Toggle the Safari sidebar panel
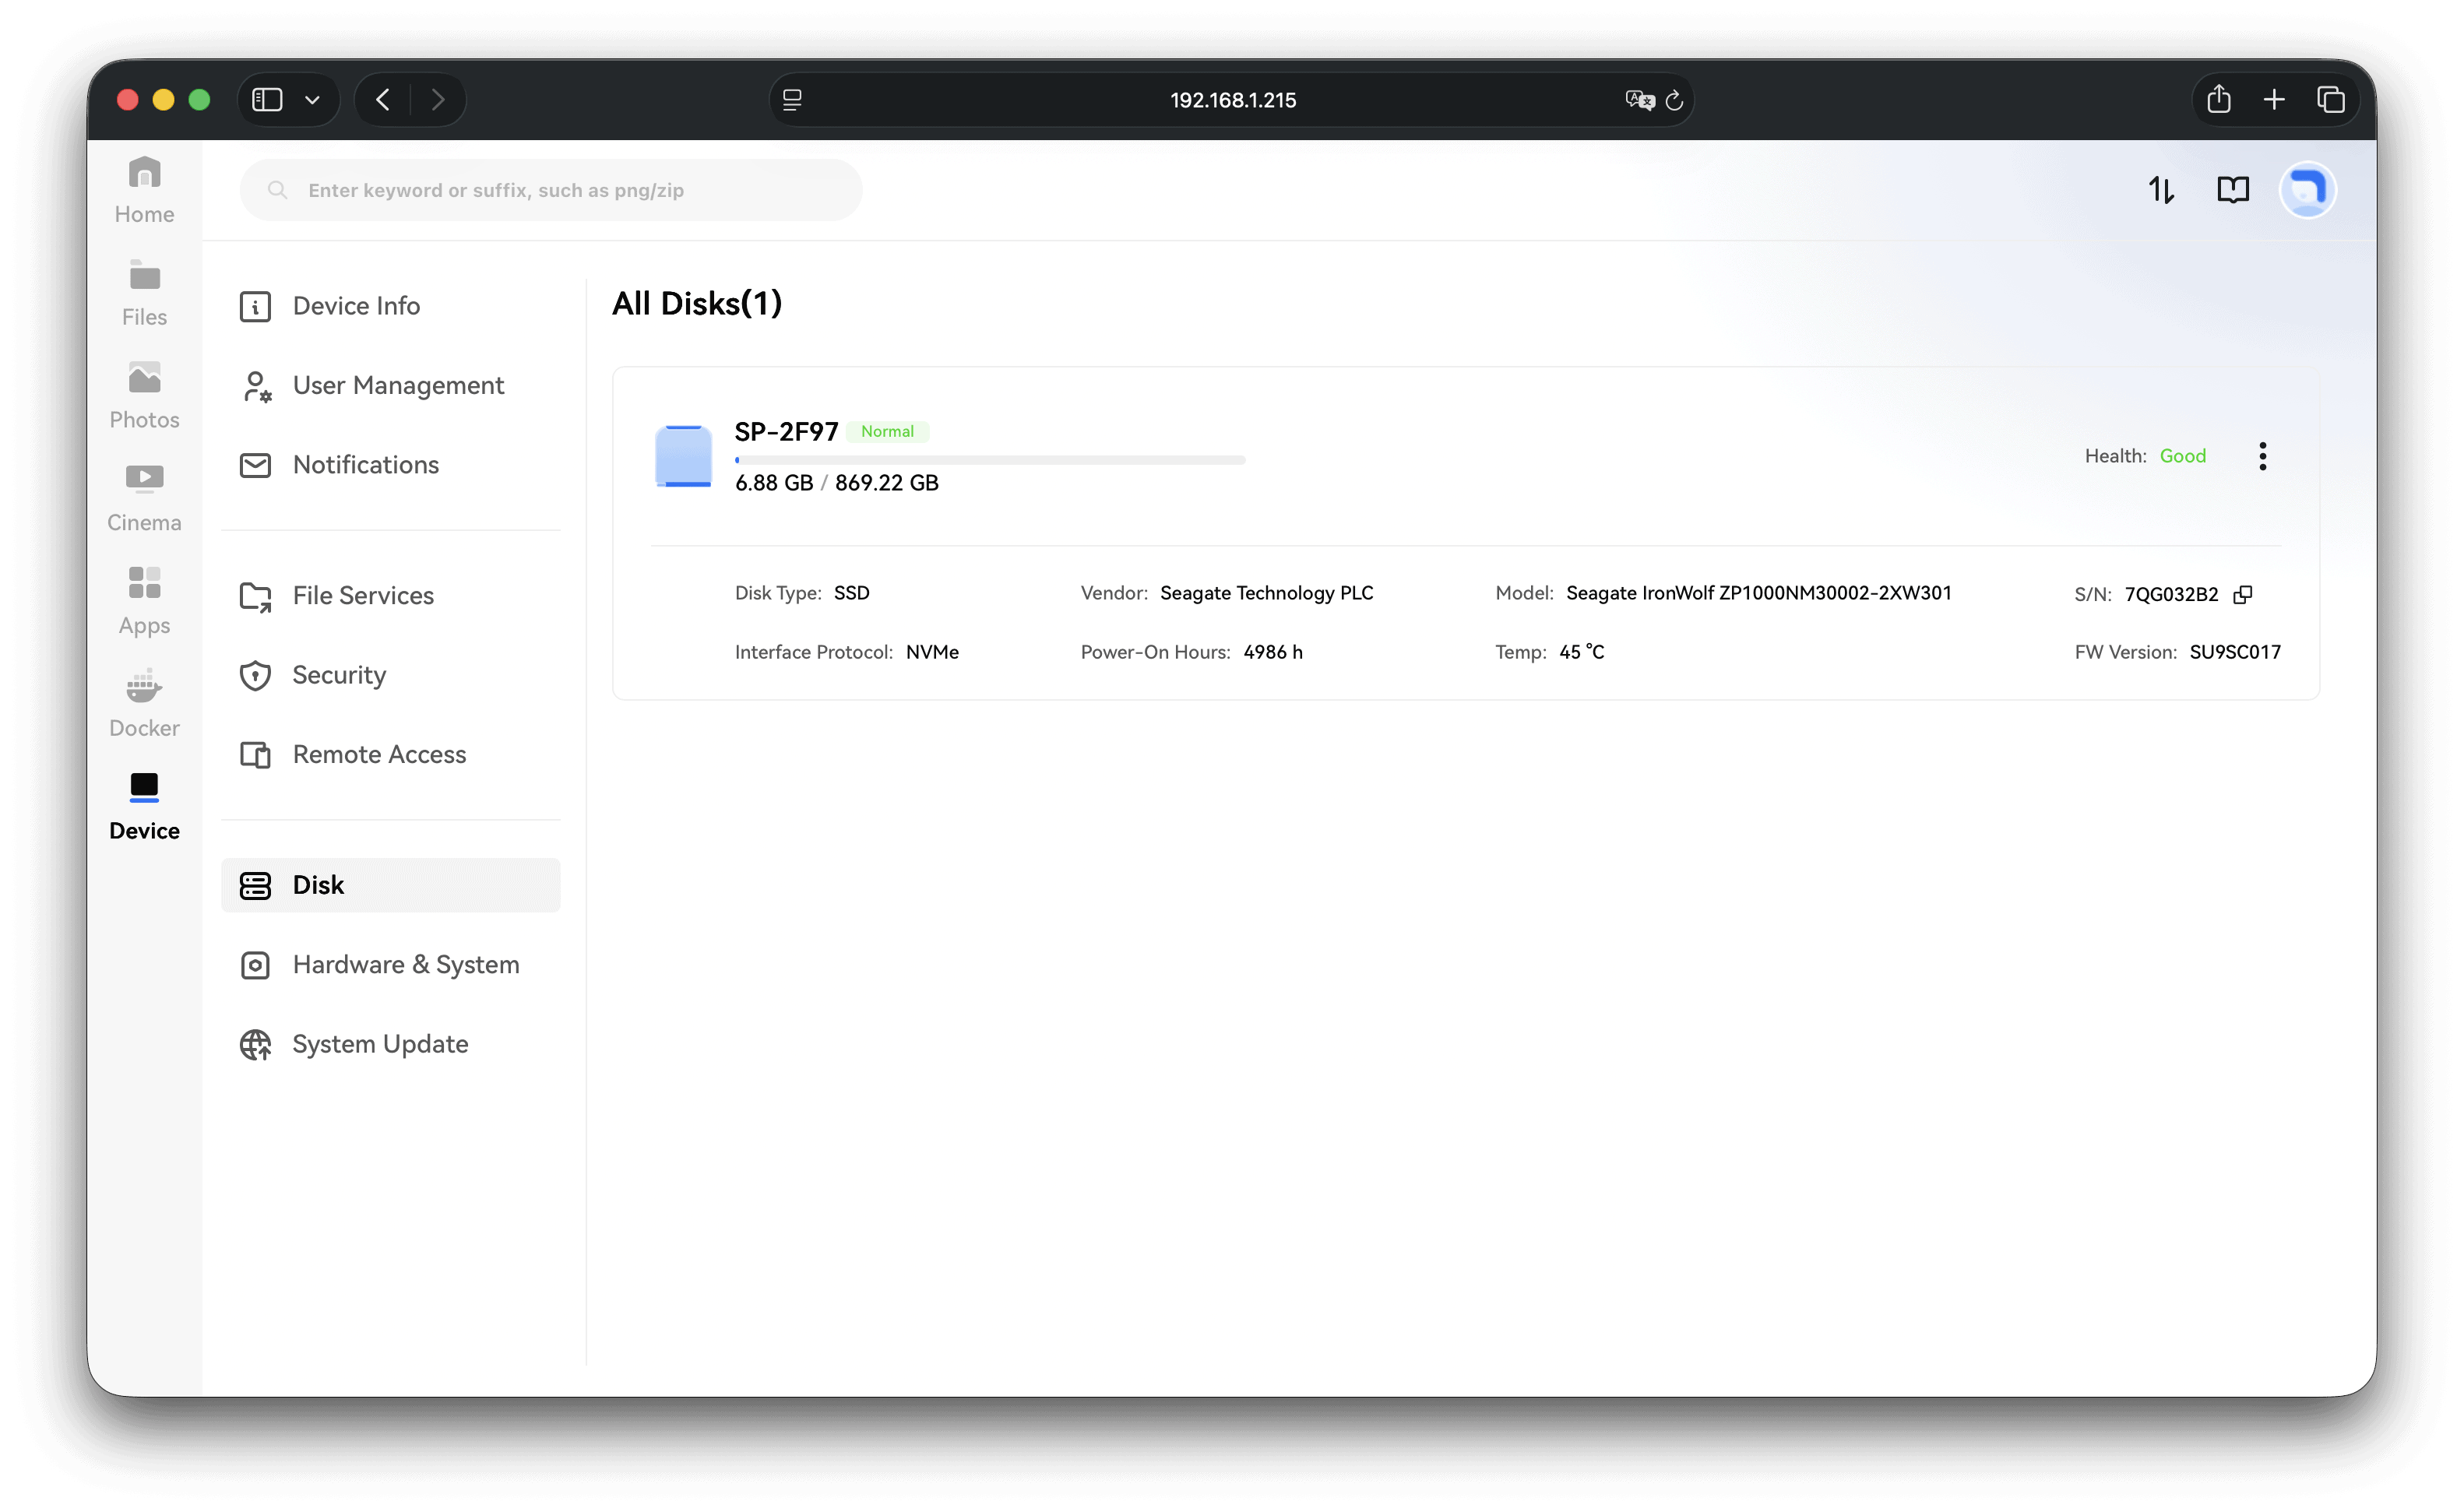Screen dimensions: 2464x1512 click(x=267, y=100)
